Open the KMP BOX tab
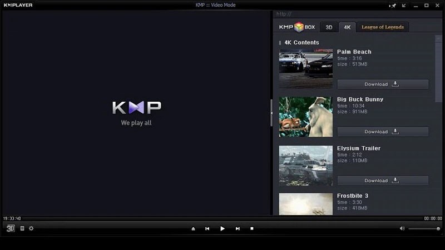 297,27
